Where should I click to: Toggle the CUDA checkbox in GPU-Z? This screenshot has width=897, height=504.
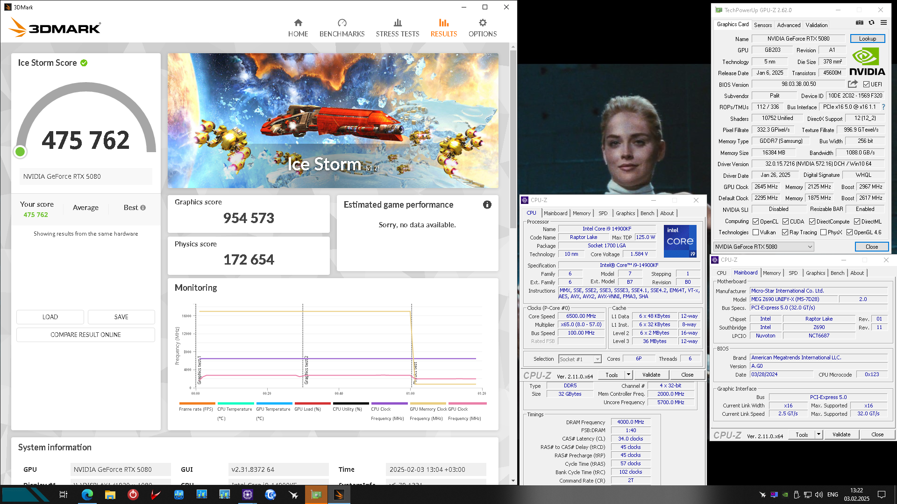786,222
